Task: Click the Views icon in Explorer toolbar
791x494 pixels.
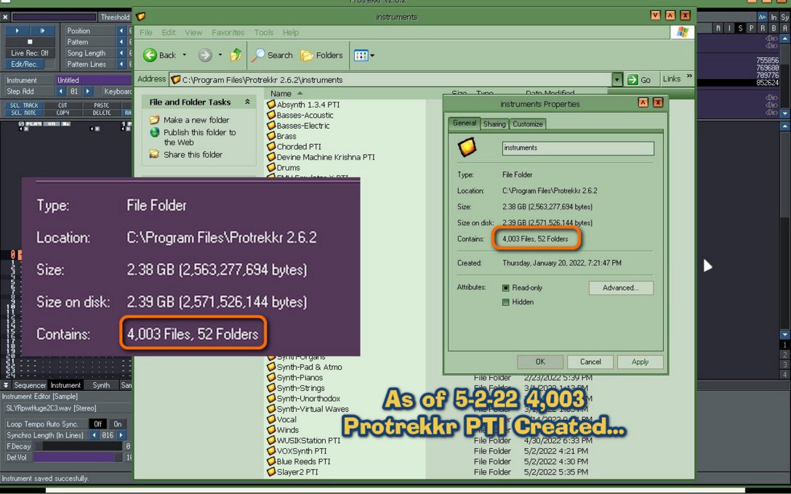Action: point(361,55)
